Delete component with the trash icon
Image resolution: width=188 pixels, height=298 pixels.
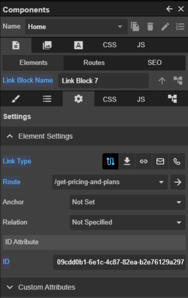(x=150, y=27)
